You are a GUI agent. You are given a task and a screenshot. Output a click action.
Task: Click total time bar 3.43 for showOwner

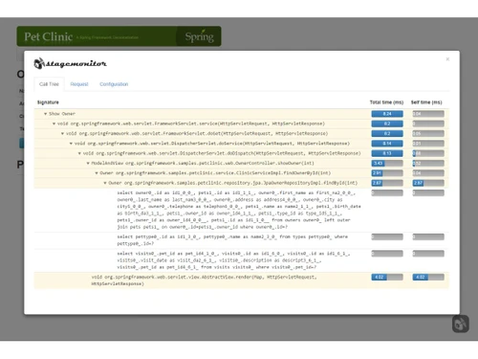387,163
